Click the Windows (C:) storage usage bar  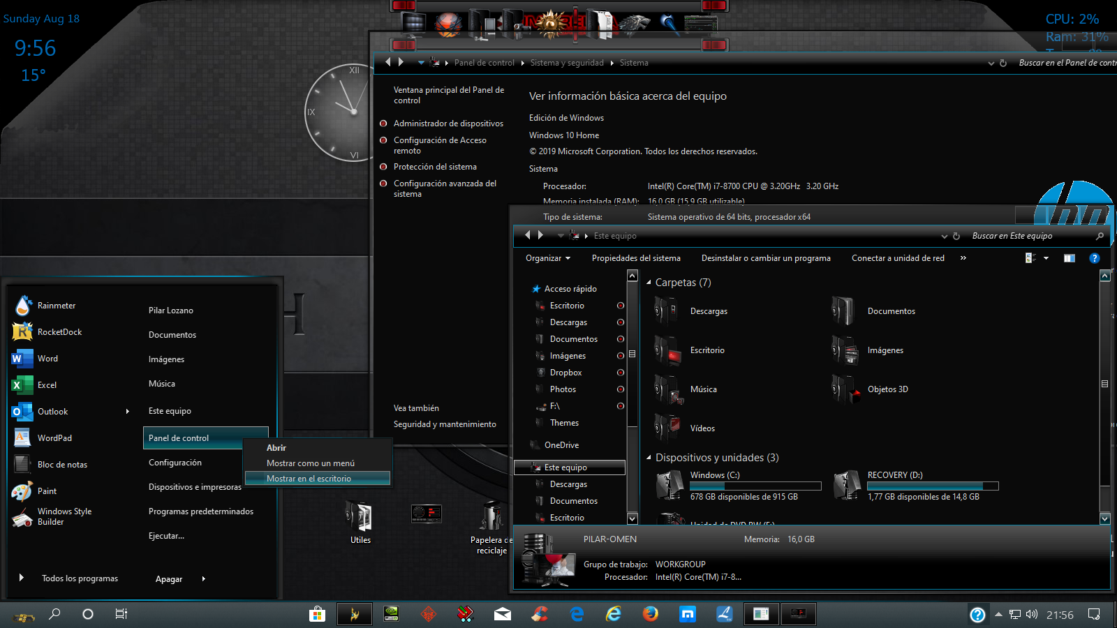[x=755, y=486]
